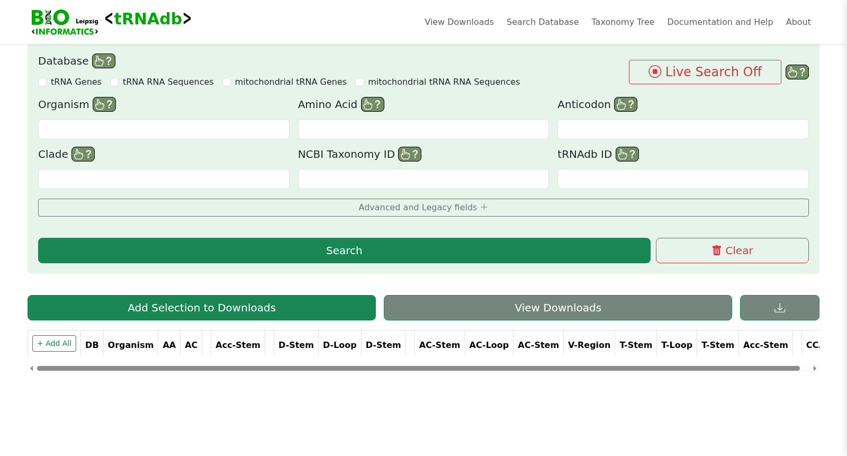The width and height of the screenshot is (847, 456).
Task: Click the scrollbar right arrow
Action: pyautogui.click(x=815, y=368)
